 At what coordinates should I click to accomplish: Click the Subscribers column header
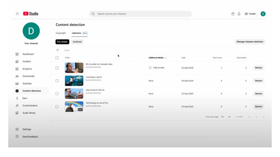(x=242, y=58)
